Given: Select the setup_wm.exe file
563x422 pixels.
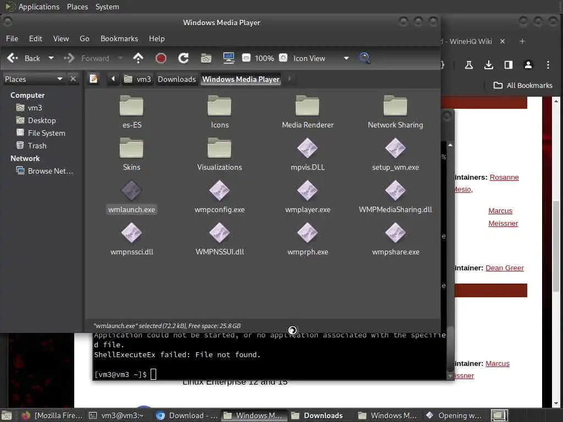Looking at the screenshot, I should coord(395,154).
